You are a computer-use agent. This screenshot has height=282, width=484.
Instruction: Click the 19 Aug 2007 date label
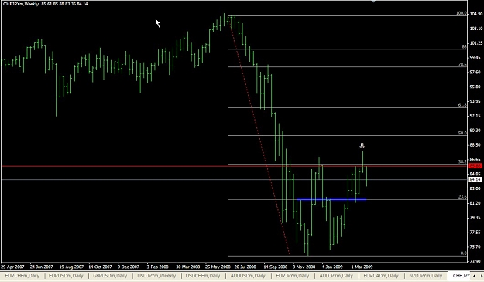pos(71,267)
